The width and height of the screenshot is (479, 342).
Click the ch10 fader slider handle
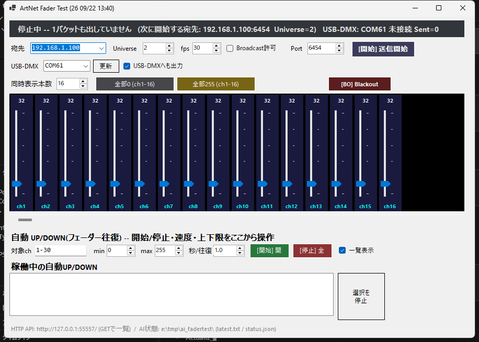tap(238, 184)
